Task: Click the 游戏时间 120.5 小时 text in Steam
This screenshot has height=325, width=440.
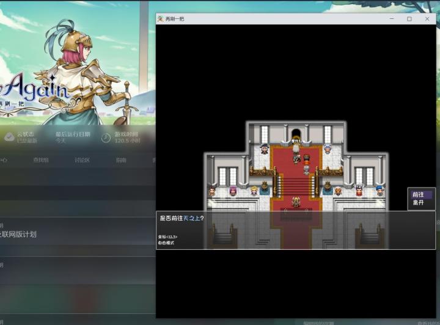Action: 127,137
